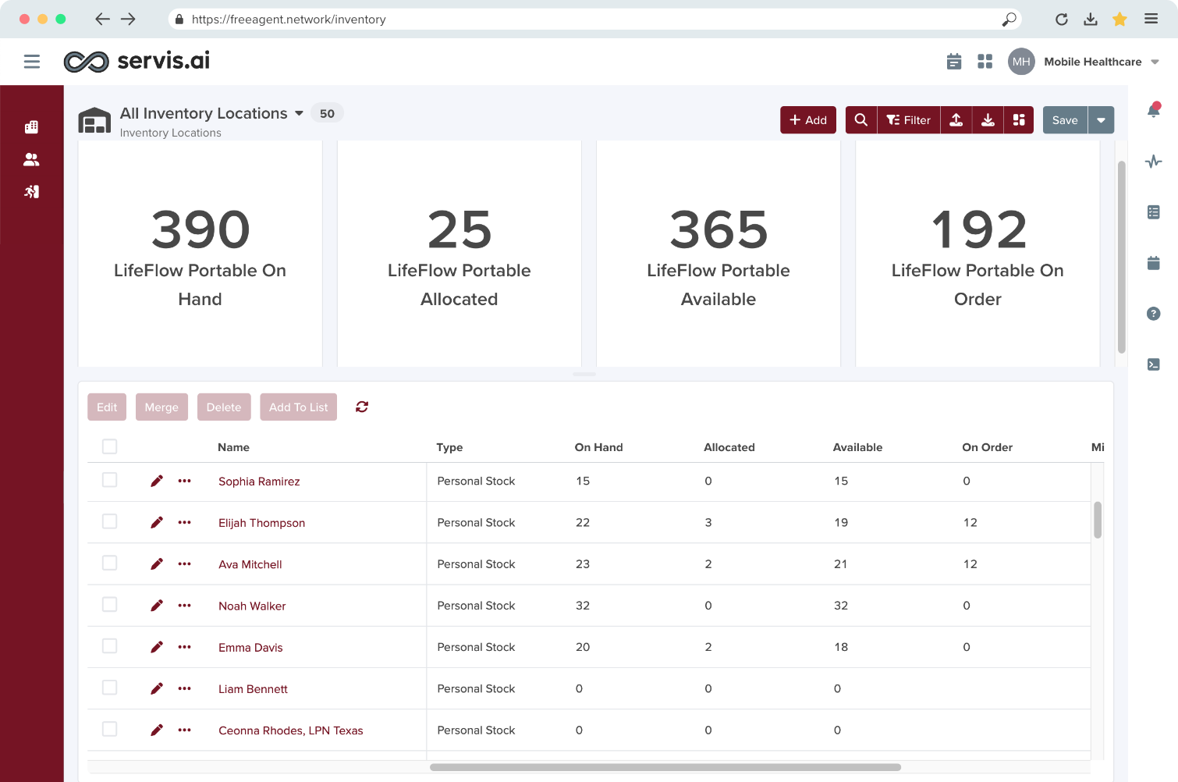The width and height of the screenshot is (1178, 782).
Task: Click the dashboard cards vertical scrollbar
Action: [1122, 257]
